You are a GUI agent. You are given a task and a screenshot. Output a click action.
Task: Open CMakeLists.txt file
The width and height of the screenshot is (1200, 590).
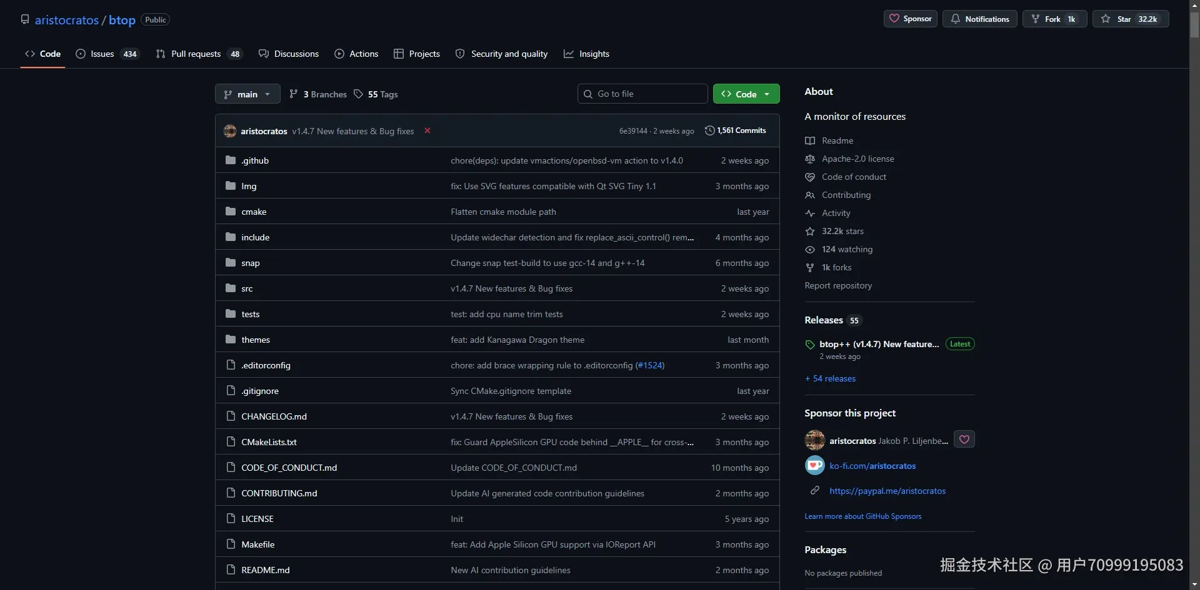click(x=269, y=442)
